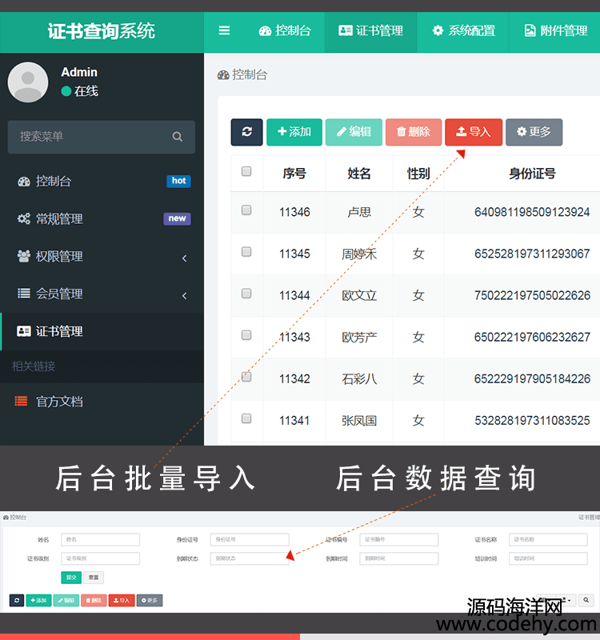
Task: Click the green 添加 button
Action: (294, 132)
